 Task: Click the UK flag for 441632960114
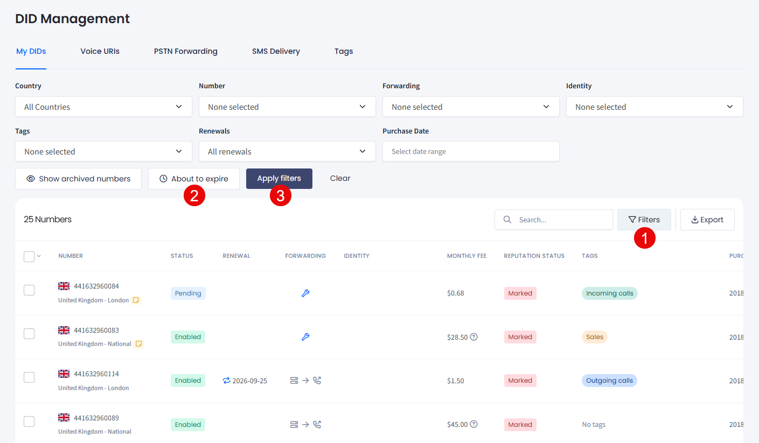coord(64,374)
